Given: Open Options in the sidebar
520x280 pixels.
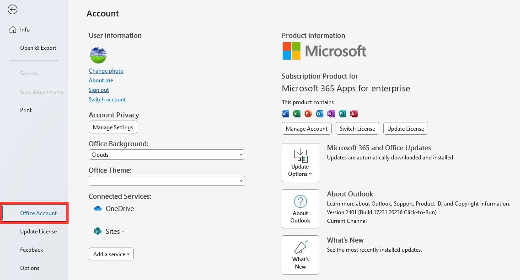Looking at the screenshot, I should click(30, 268).
